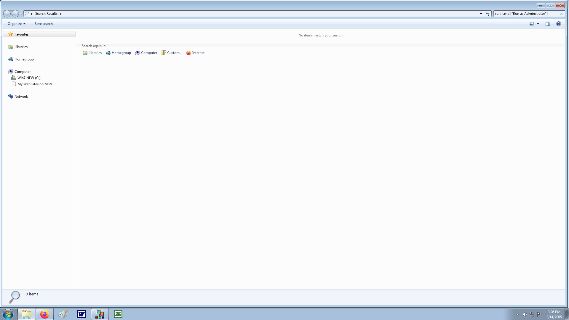Open Win7 NEW (C:) drive
Screen dimensions: 569x320
click(x=29, y=78)
